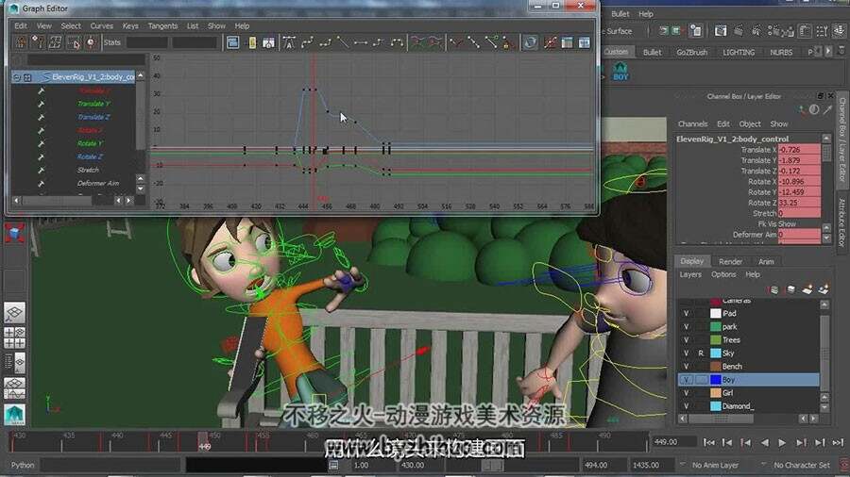Toggle visibility of the Girl layer

coord(687,393)
